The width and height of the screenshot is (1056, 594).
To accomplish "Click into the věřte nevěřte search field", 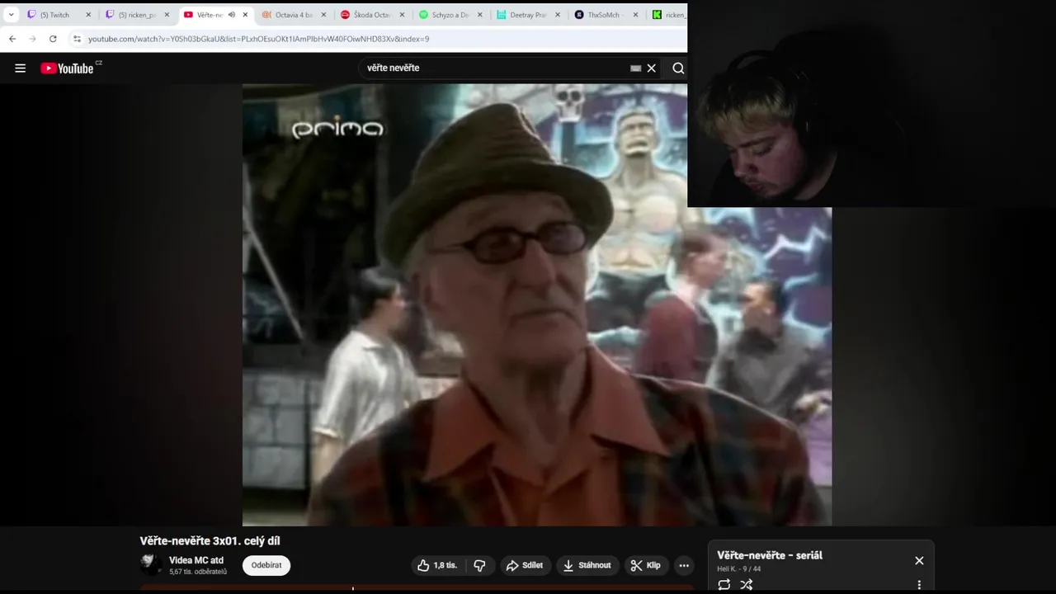I will coord(495,68).
